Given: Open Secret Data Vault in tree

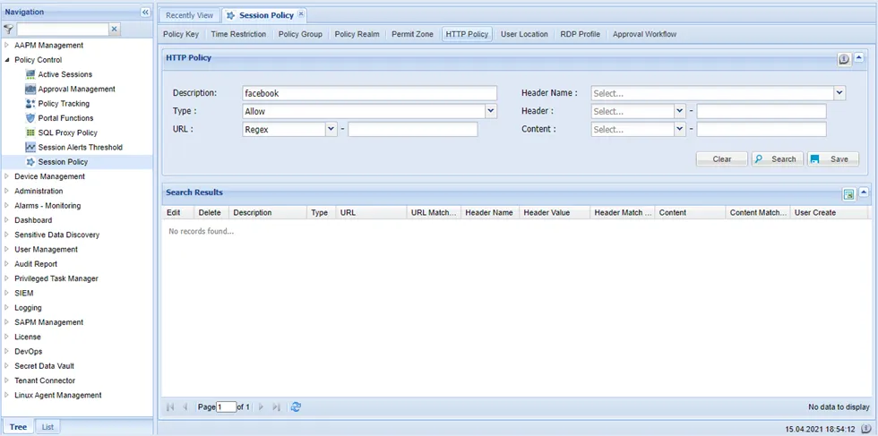Looking at the screenshot, I should (44, 365).
